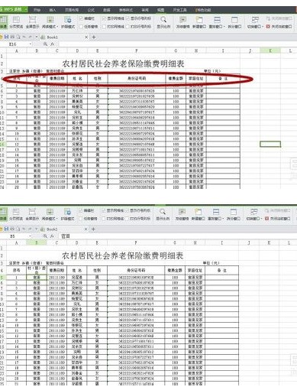297x387 pixels.
Task: Enable Eye Protection mode (护眼模式) in top ribbon
Action: pyautogui.click(x=67, y=22)
